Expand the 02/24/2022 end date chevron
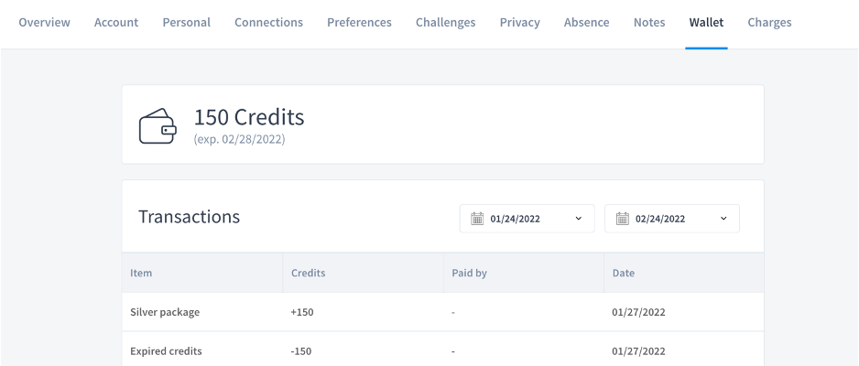 (723, 219)
